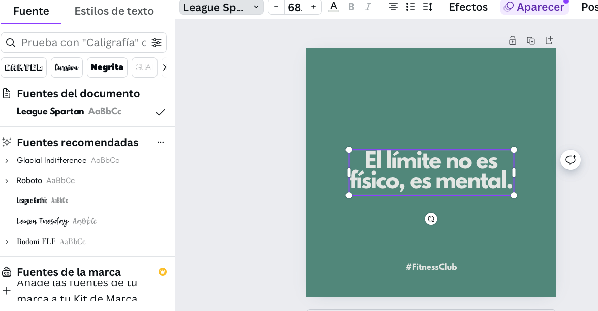Add a new page icon

point(549,40)
